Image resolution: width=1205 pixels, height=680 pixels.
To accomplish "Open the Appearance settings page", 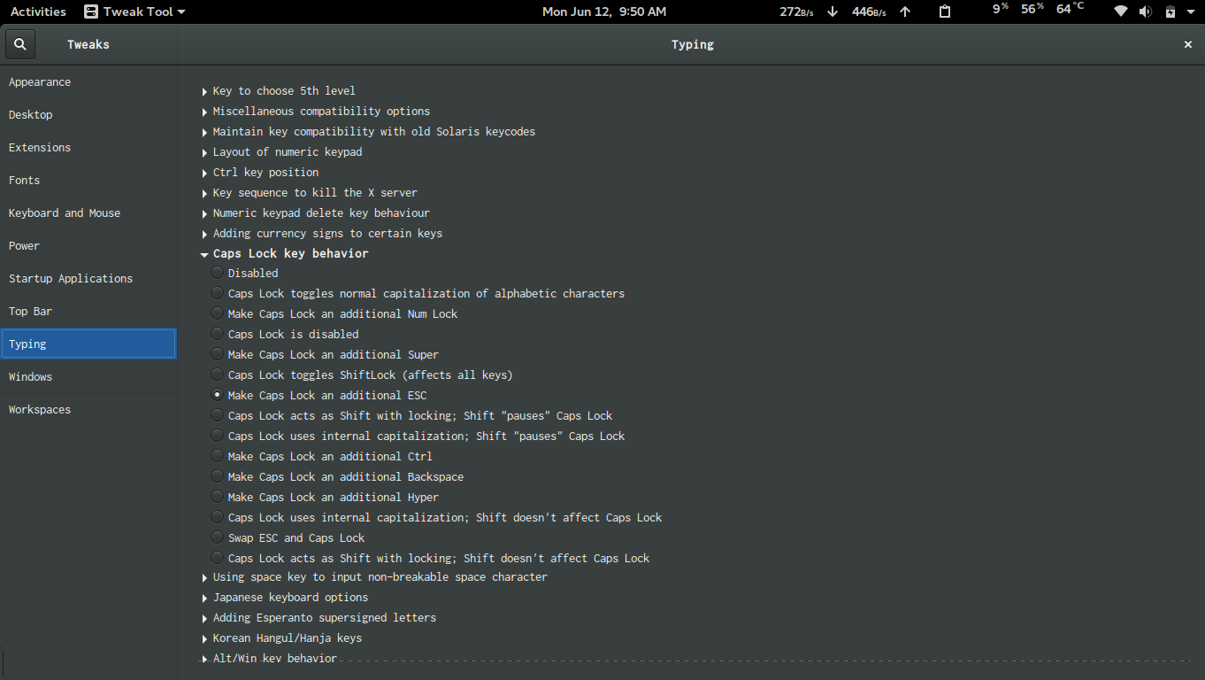I will [x=40, y=81].
